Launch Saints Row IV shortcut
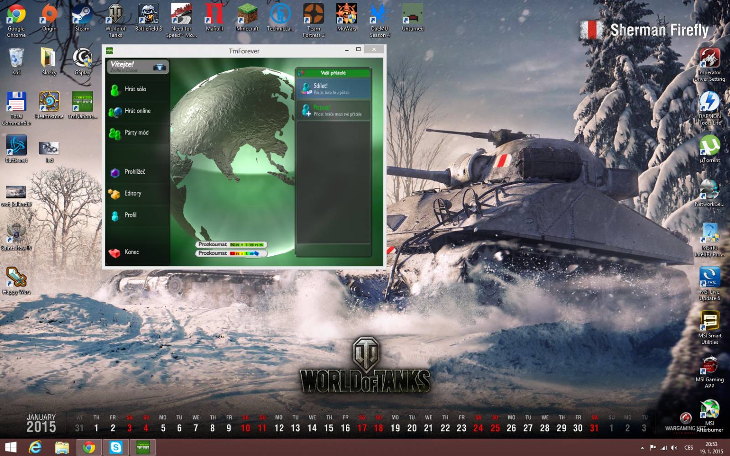Image resolution: width=730 pixels, height=456 pixels. (16, 237)
